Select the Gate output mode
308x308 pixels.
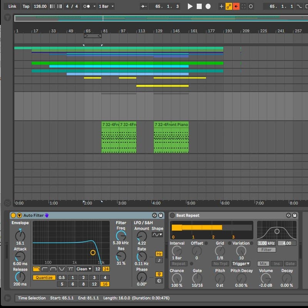(290, 264)
